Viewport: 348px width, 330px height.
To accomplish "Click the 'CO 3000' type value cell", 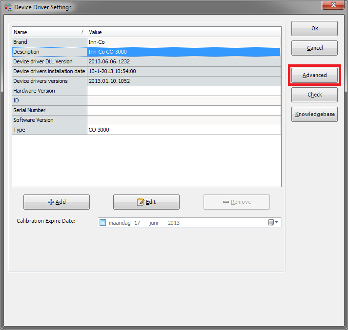I will [x=184, y=130].
